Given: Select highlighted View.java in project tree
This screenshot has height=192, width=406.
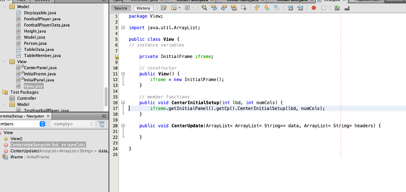Looking at the screenshot, I should pyautogui.click(x=33, y=86).
